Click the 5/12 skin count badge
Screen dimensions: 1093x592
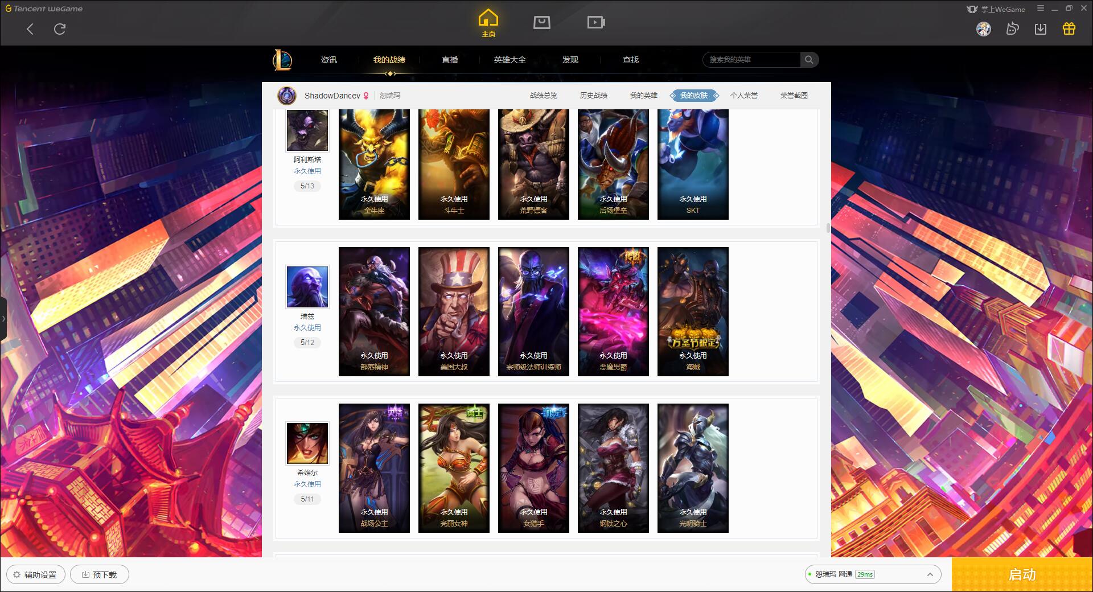[307, 343]
